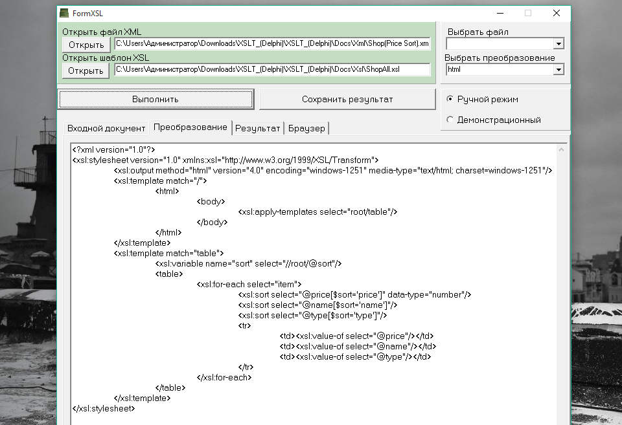Switch to Преобразование tab
The height and width of the screenshot is (425, 622).
(x=190, y=127)
